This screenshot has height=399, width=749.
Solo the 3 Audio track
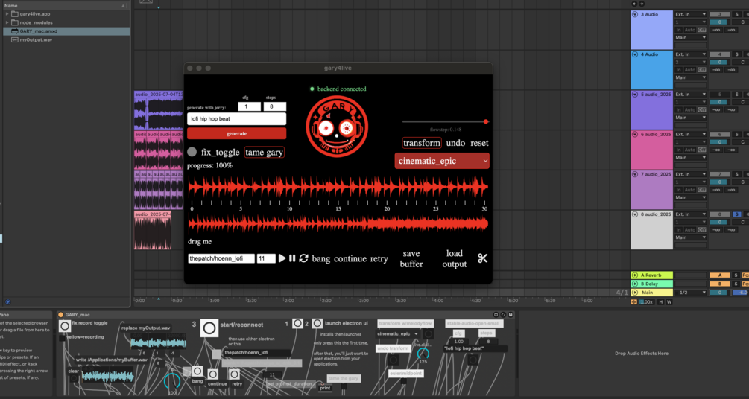(x=736, y=14)
